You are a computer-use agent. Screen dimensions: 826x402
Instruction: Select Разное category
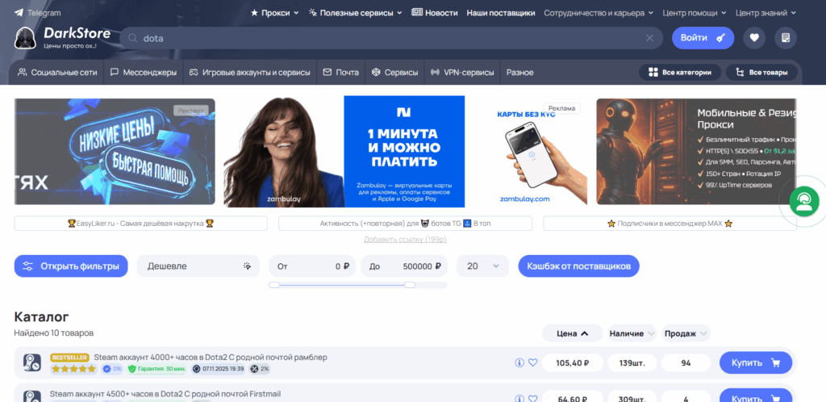click(x=520, y=72)
